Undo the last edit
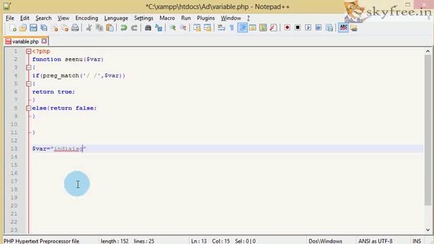Viewport: 434px width, 244px height. point(123,28)
